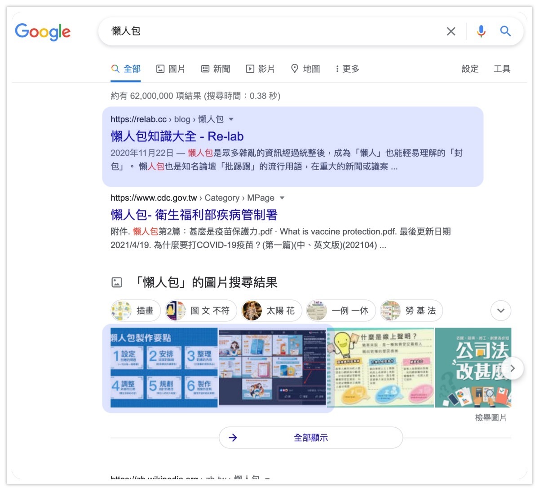Enable the 太陽花 image filter
The height and width of the screenshot is (491, 539).
[271, 311]
